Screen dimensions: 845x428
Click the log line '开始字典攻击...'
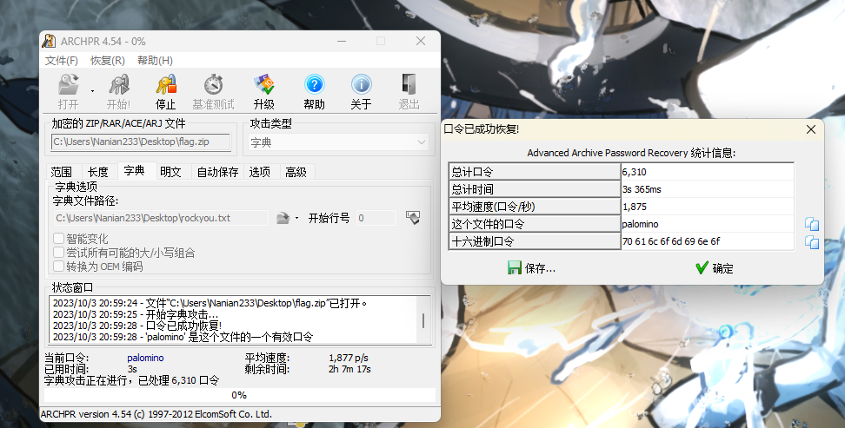(136, 314)
